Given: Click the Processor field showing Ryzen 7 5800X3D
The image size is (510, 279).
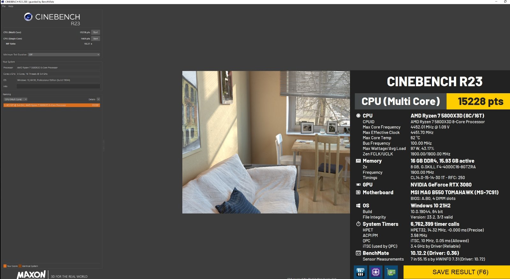Looking at the screenshot, I should [58, 67].
